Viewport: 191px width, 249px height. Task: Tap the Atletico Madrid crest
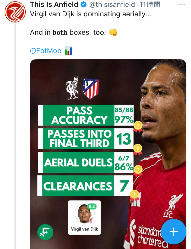click(x=91, y=89)
